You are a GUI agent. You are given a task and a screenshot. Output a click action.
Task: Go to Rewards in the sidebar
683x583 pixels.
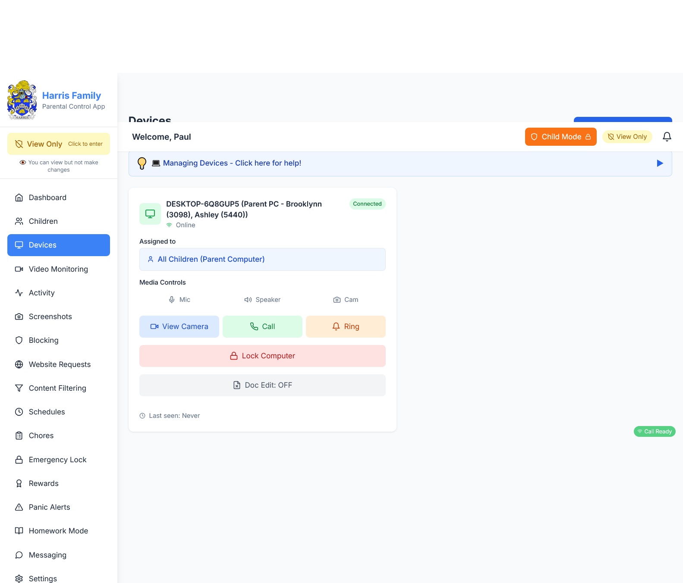pyautogui.click(x=43, y=483)
